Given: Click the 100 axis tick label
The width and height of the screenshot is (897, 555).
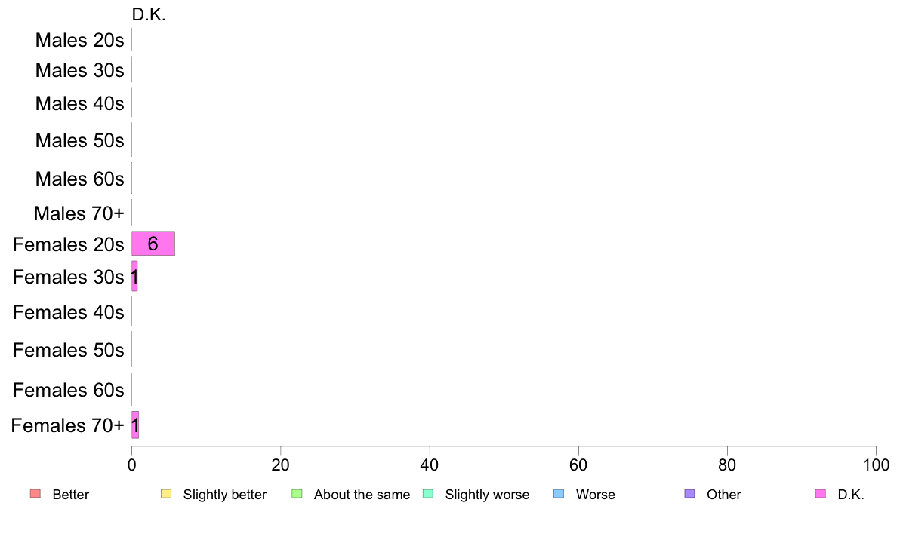Looking at the screenshot, I should (x=877, y=465).
